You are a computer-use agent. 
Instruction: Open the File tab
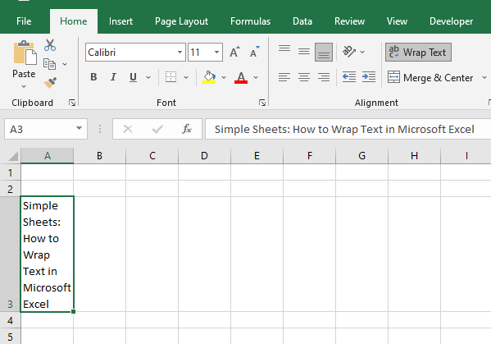tap(24, 21)
